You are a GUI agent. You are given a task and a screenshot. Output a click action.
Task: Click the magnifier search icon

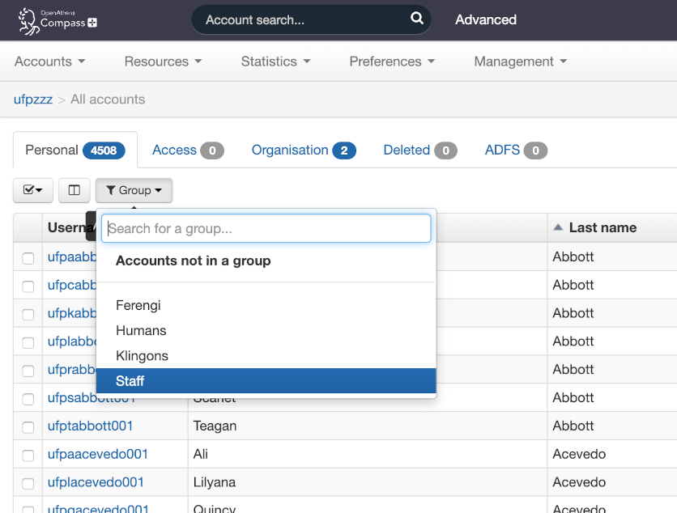(x=416, y=19)
